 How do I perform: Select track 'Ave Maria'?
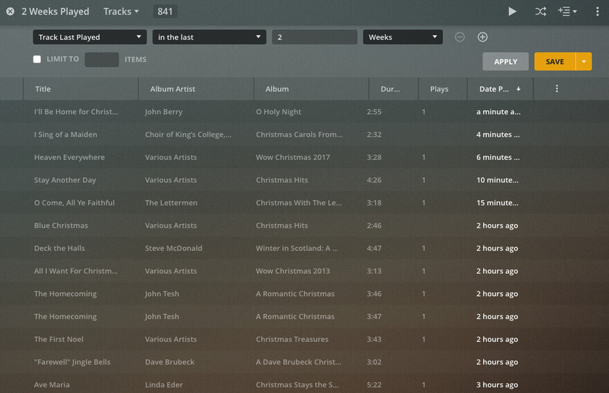pos(52,385)
